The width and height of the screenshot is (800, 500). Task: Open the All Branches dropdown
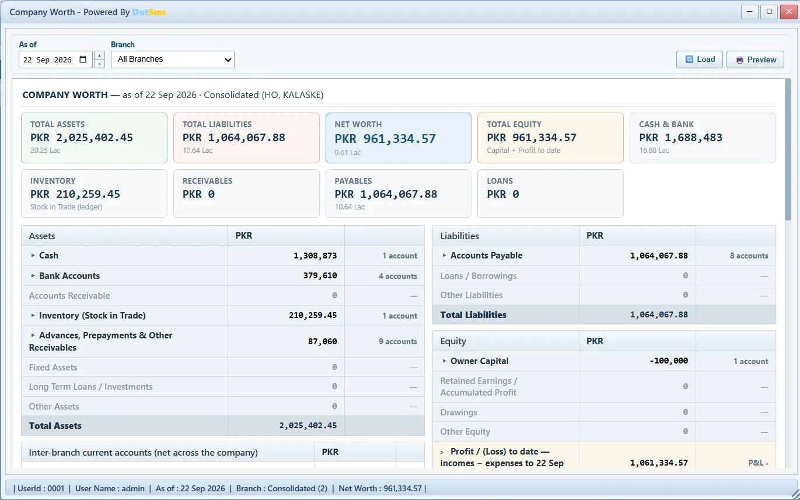point(173,60)
